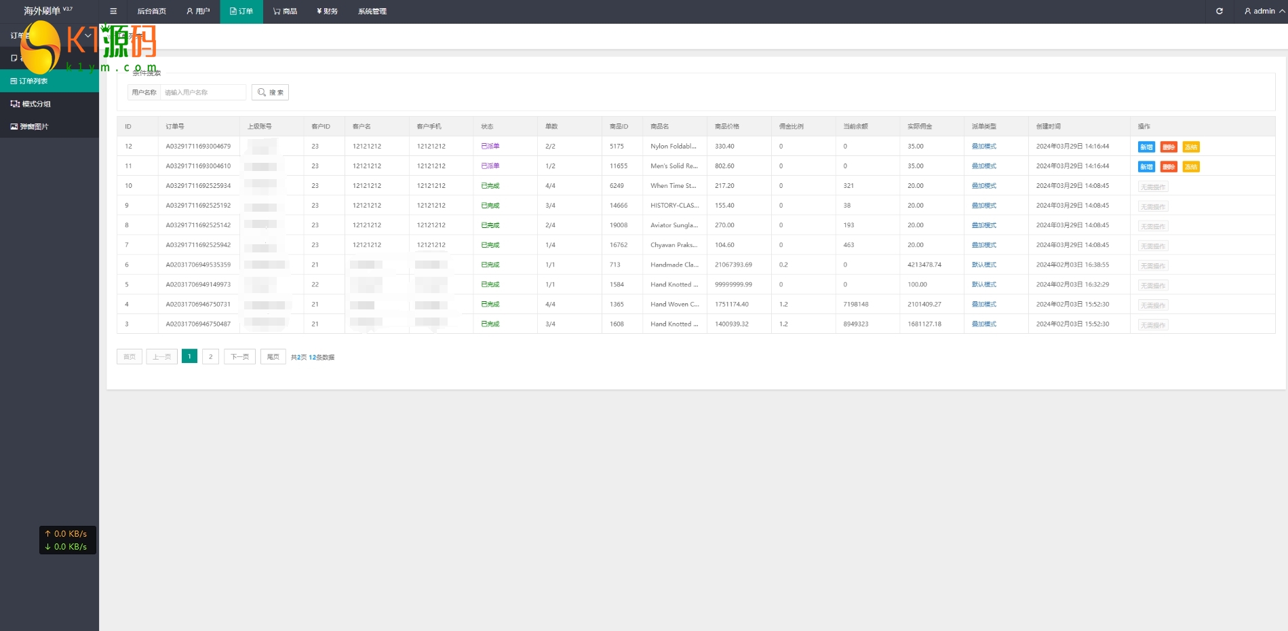Image resolution: width=1288 pixels, height=631 pixels.
Task: Go to 后台首页 in top navigation
Action: click(x=151, y=12)
